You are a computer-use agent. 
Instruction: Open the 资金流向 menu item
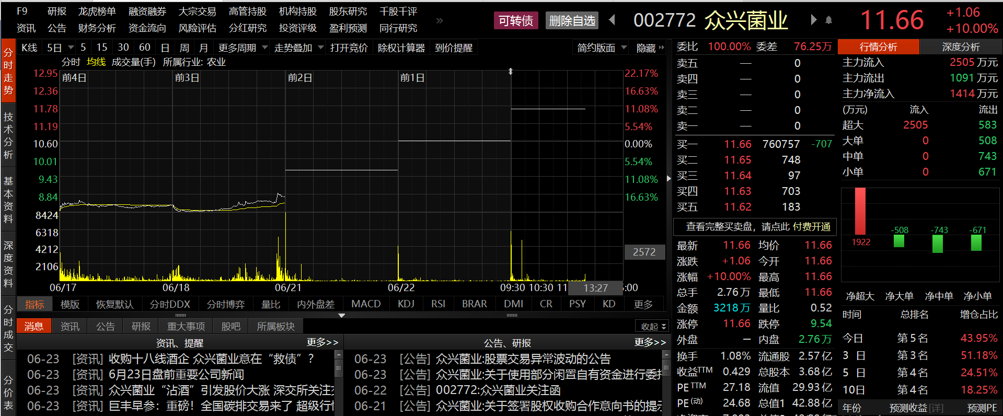point(147,28)
